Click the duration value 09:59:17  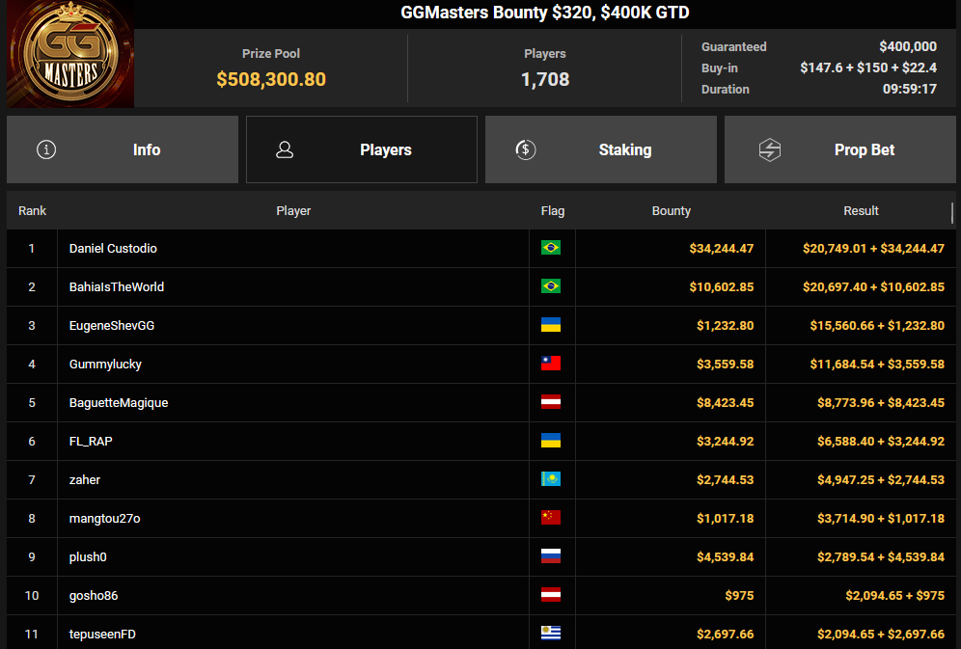click(x=910, y=89)
